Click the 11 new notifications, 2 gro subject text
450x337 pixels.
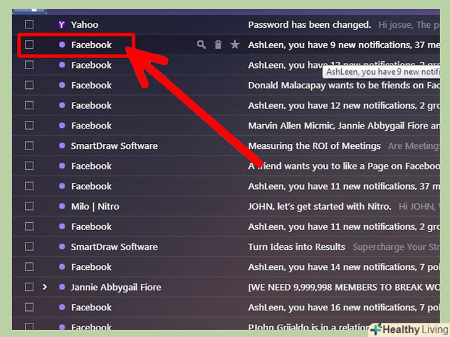(x=344, y=227)
